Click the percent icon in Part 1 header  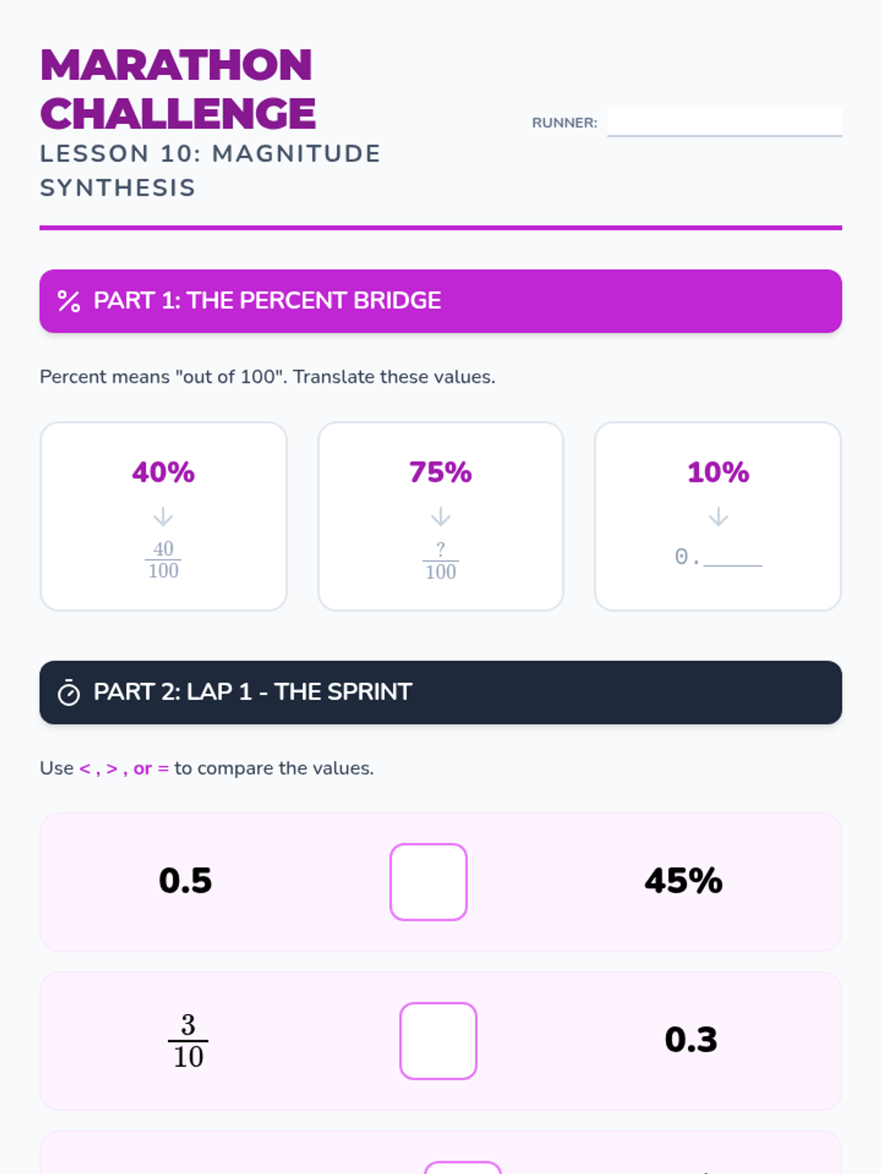tap(69, 302)
